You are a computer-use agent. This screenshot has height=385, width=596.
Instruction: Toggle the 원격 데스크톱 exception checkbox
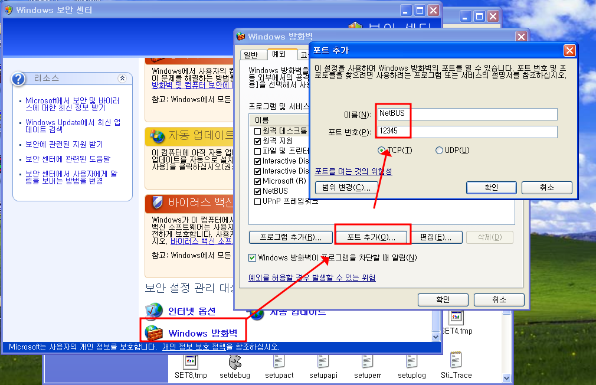tap(257, 131)
